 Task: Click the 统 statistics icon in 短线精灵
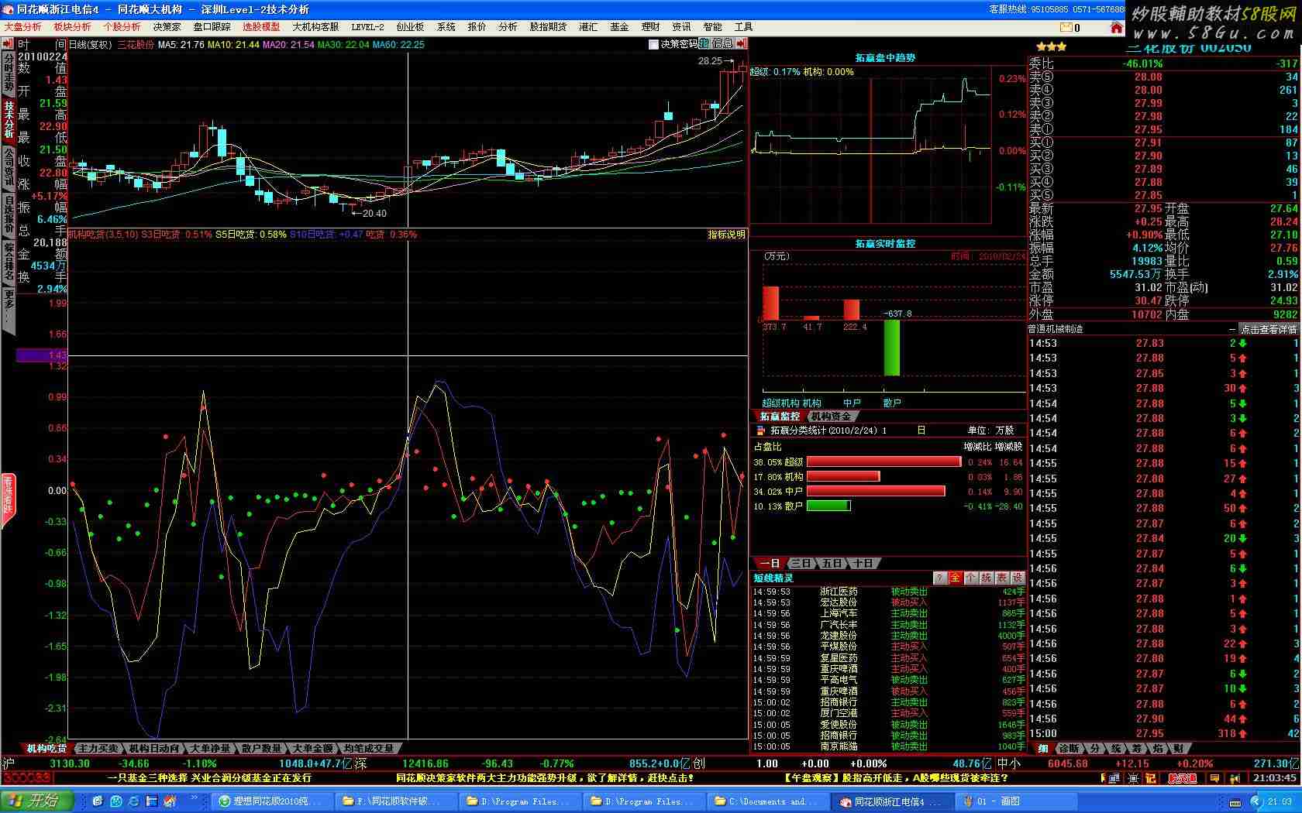tap(987, 578)
